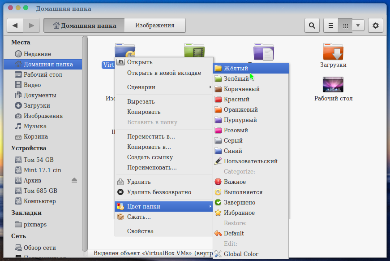
Task: Open Недавние in the sidebar
Action: click(x=43, y=54)
